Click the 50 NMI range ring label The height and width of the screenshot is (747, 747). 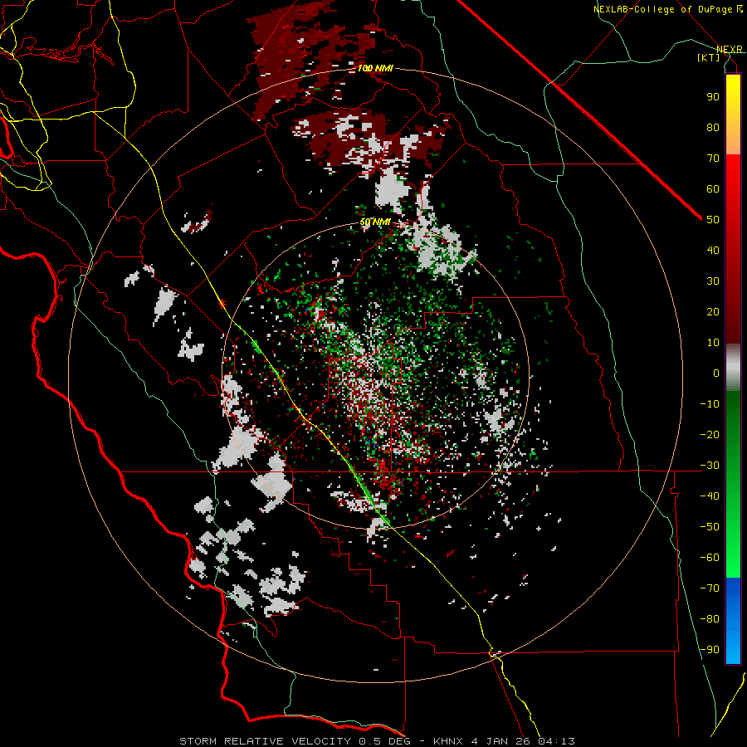tap(375, 222)
